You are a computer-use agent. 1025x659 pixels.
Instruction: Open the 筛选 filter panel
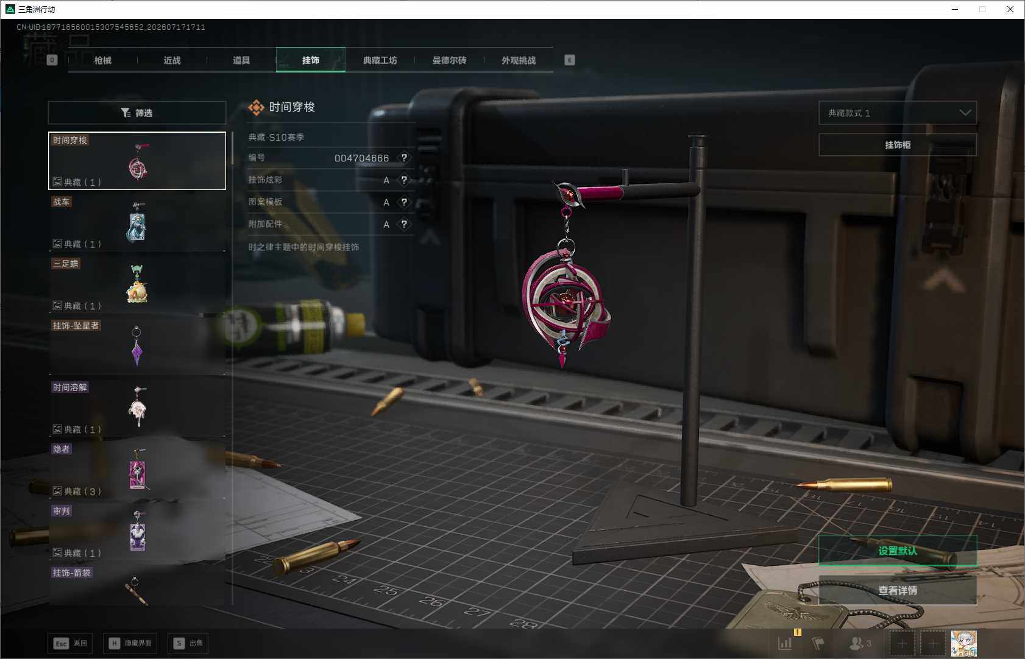(137, 113)
